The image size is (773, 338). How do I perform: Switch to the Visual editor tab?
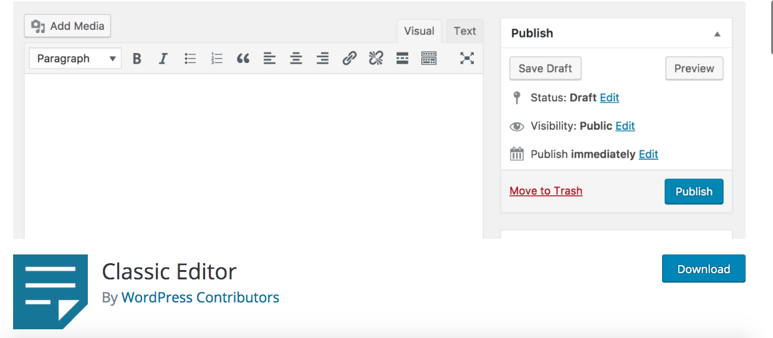pyautogui.click(x=419, y=31)
